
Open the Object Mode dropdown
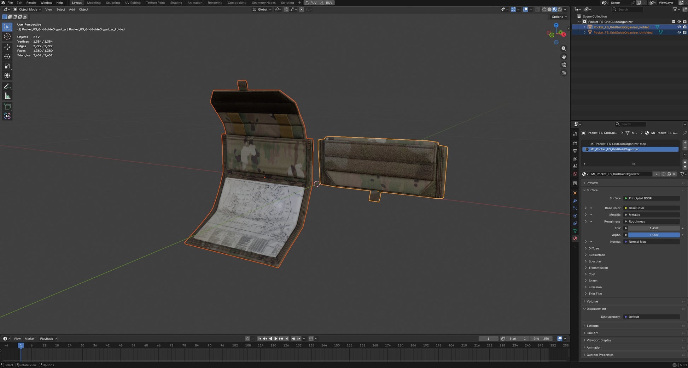coord(28,10)
